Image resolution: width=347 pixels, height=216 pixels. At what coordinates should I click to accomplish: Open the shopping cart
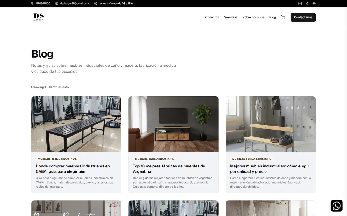[x=283, y=17]
